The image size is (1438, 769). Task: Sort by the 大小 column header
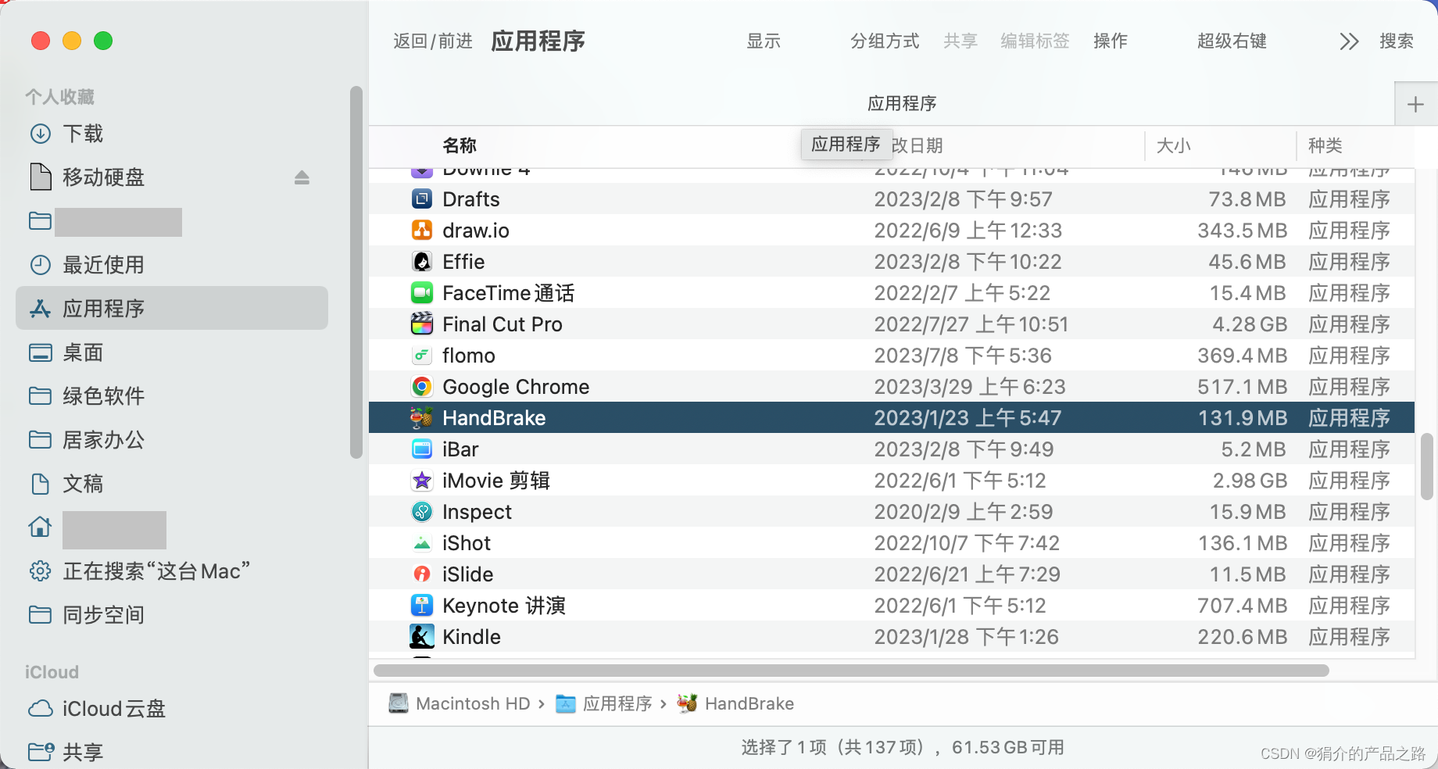click(1174, 145)
